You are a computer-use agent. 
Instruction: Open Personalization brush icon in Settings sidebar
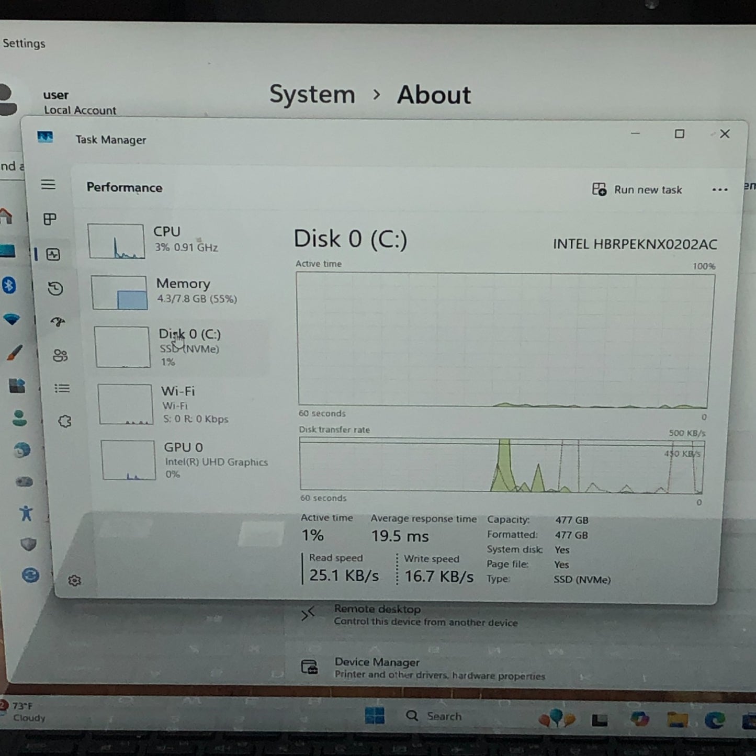[14, 353]
